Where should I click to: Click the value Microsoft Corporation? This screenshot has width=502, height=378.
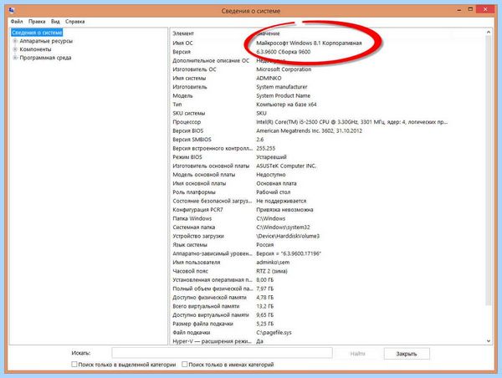pos(284,69)
